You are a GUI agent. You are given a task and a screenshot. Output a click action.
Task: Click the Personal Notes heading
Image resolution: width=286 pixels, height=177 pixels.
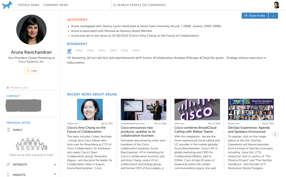coord(18,123)
